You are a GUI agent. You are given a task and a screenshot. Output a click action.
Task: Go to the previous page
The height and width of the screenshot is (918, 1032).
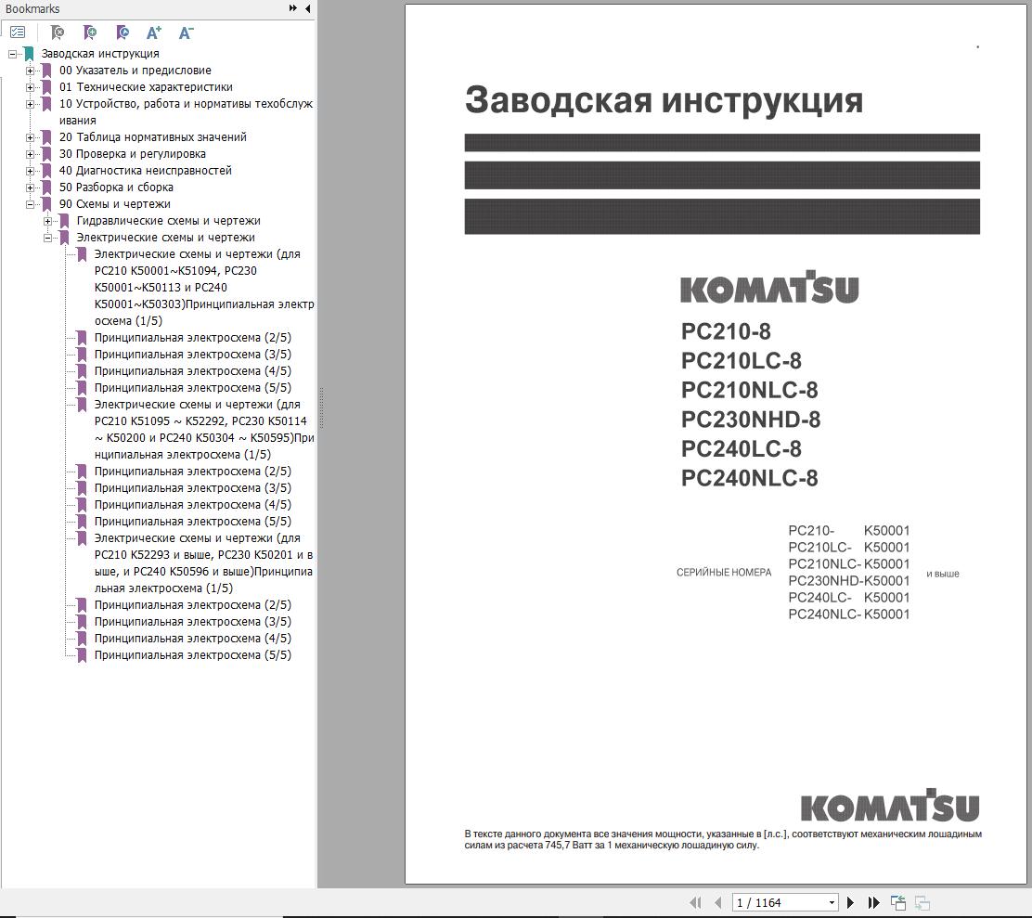(x=718, y=903)
